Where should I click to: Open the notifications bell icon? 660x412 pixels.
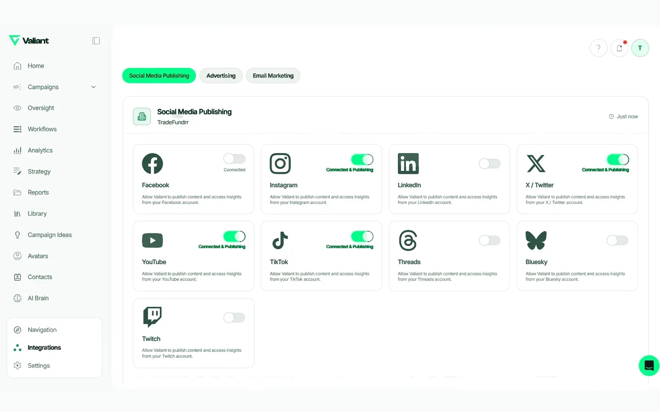click(619, 48)
